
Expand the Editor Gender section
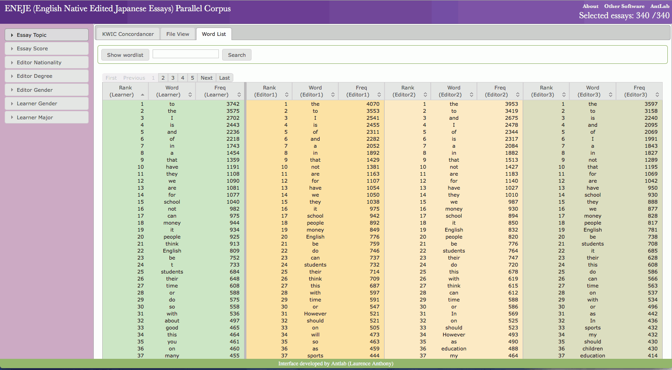pos(46,90)
